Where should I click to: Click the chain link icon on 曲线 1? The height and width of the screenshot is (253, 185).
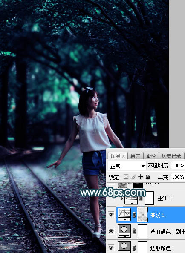click(x=134, y=215)
